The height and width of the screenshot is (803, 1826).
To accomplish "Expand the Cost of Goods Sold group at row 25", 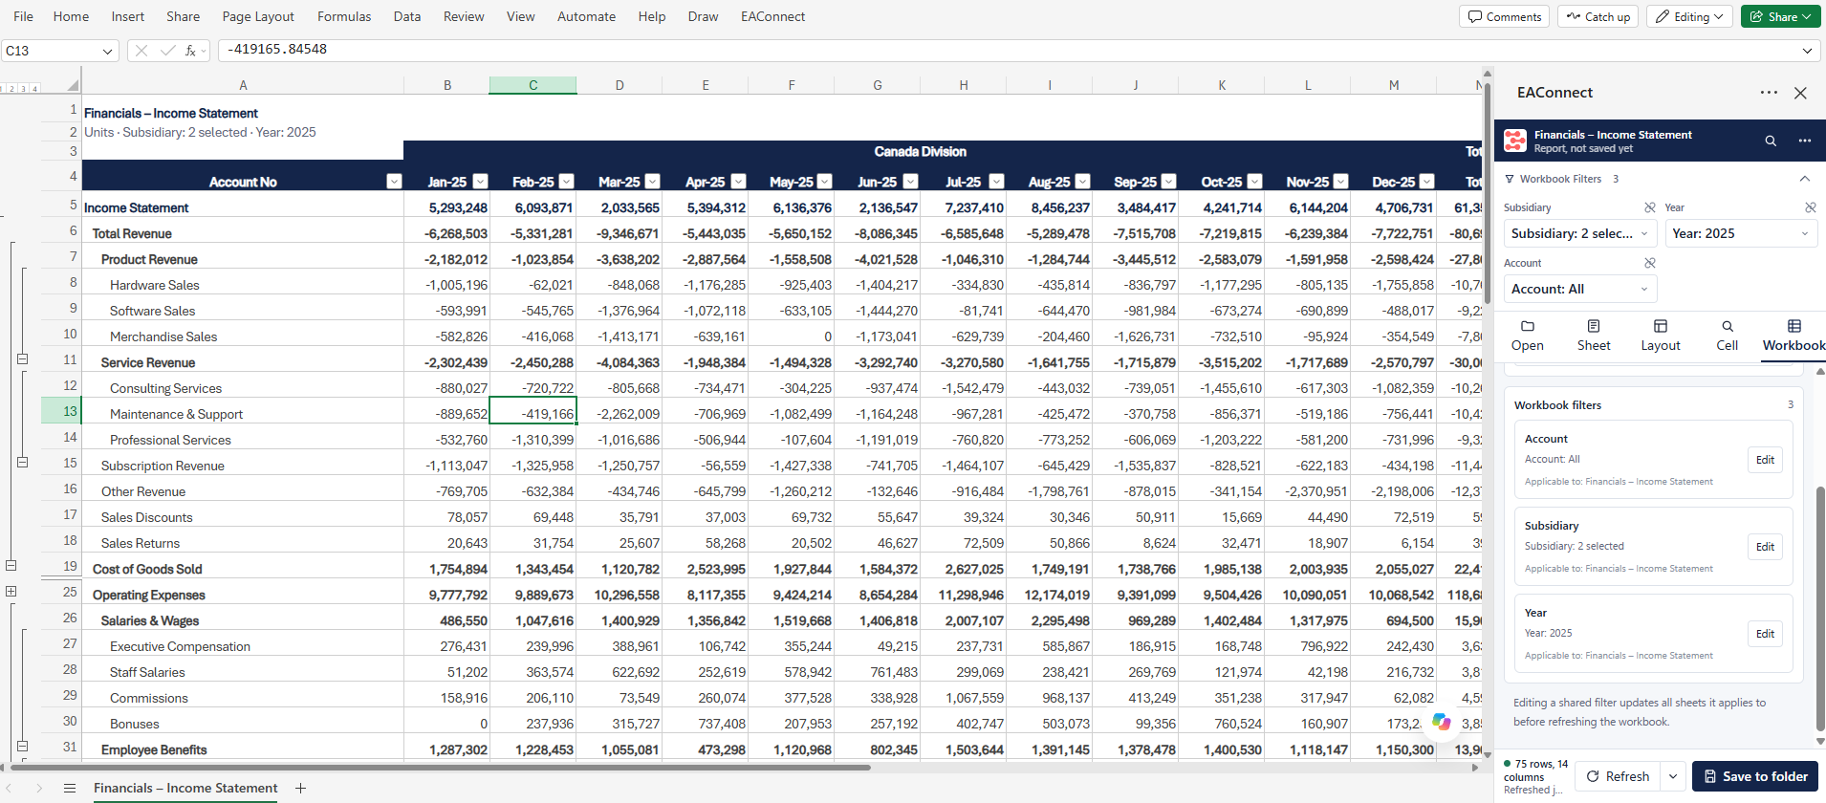I will [11, 592].
